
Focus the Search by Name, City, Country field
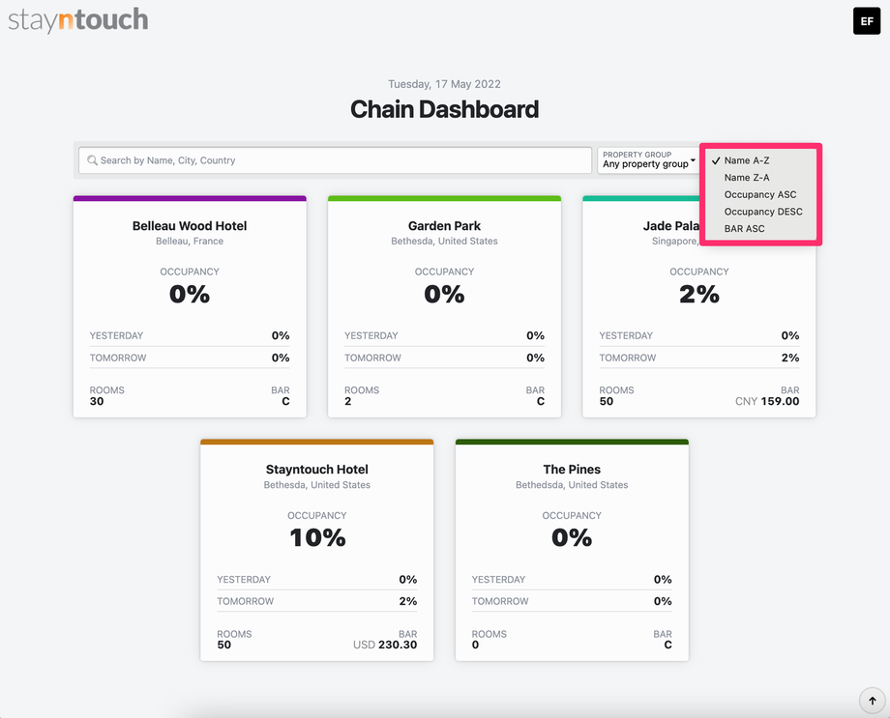pos(335,160)
